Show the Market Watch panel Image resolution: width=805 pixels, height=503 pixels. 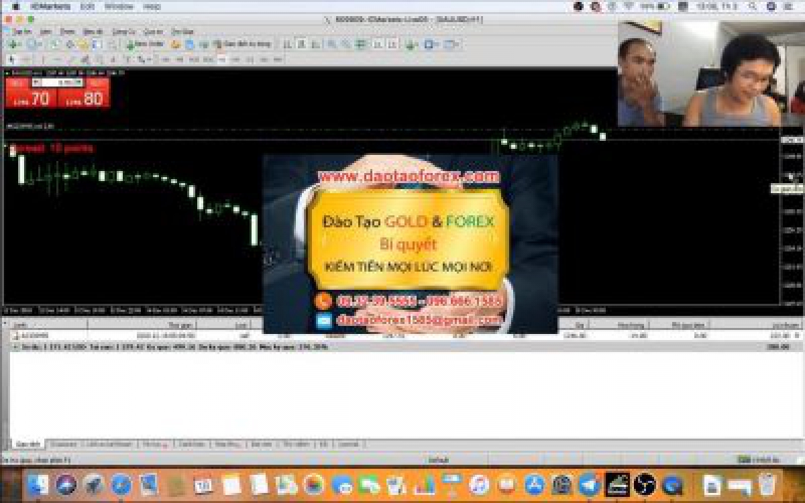point(55,44)
